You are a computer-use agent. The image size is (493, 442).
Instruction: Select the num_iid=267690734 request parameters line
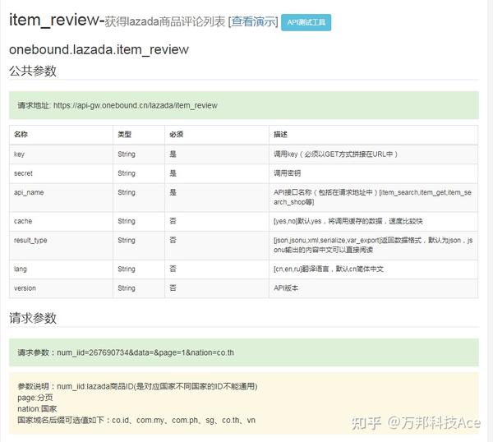[x=126, y=352]
